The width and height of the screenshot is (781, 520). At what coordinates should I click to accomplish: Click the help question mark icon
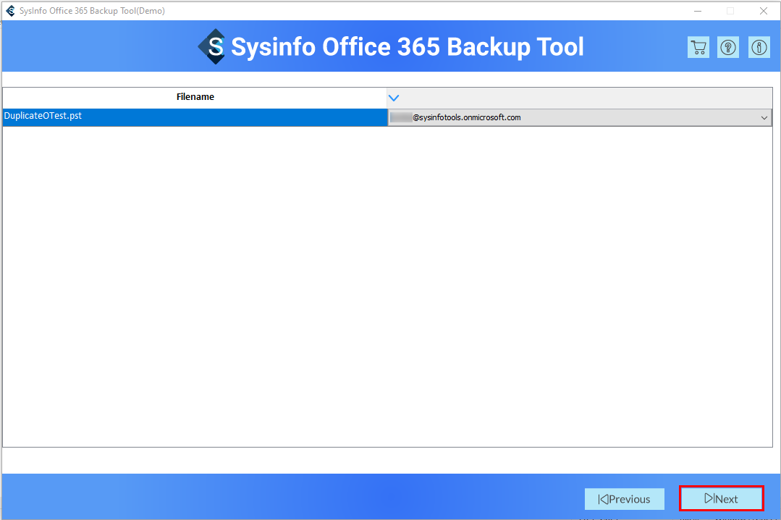pos(728,48)
